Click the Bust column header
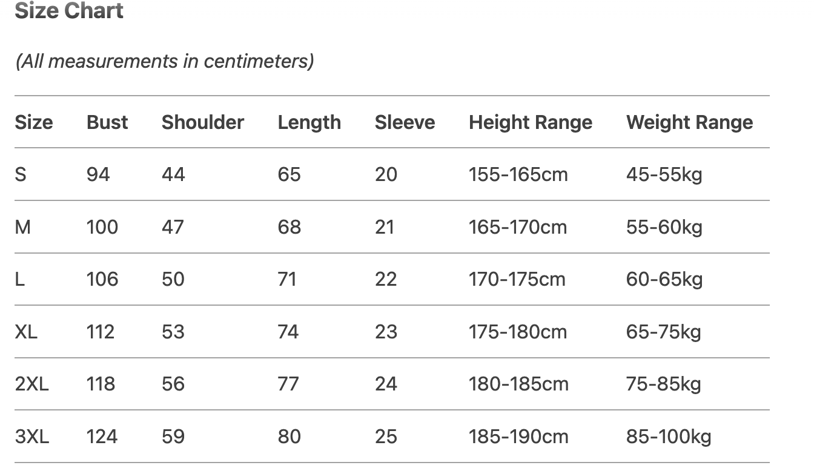The width and height of the screenshot is (814, 471). 107,122
